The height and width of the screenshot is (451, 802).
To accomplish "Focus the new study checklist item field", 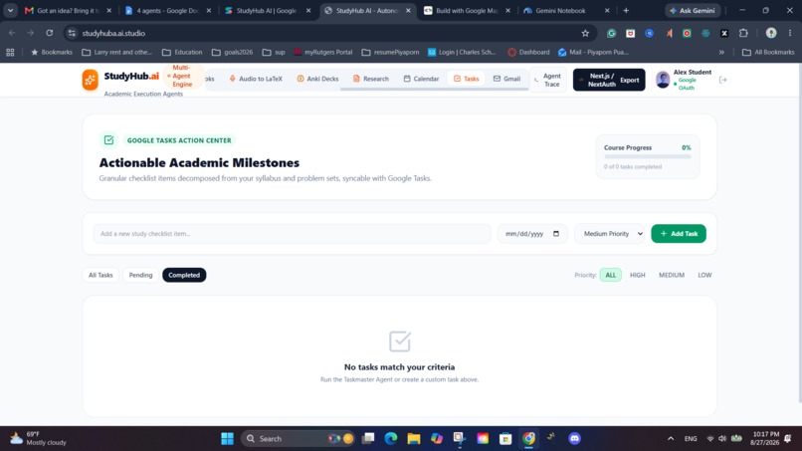I will tap(292, 233).
